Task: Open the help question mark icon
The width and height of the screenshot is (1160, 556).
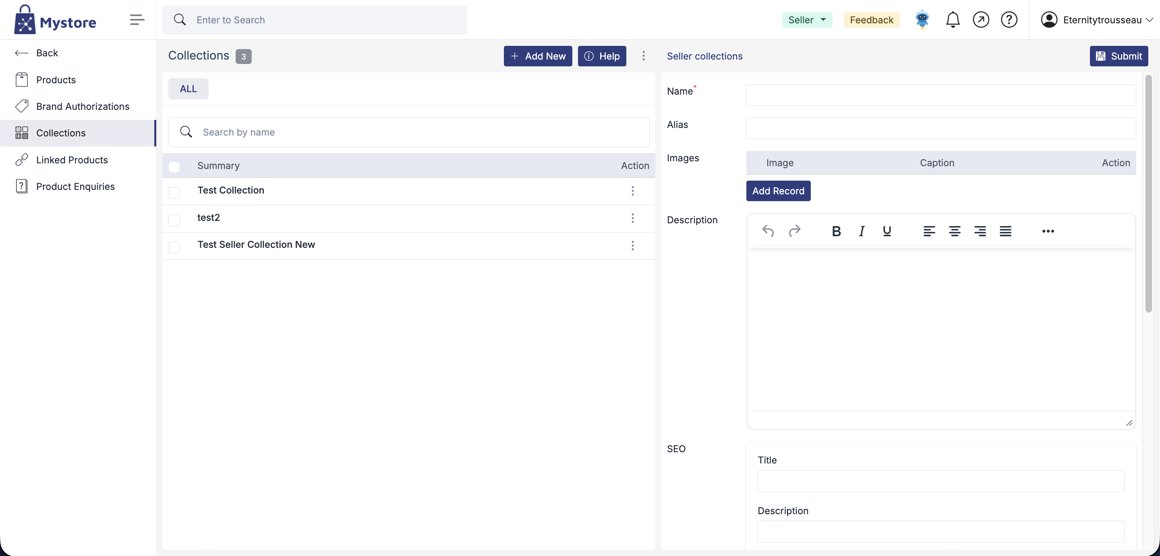Action: pos(1009,20)
